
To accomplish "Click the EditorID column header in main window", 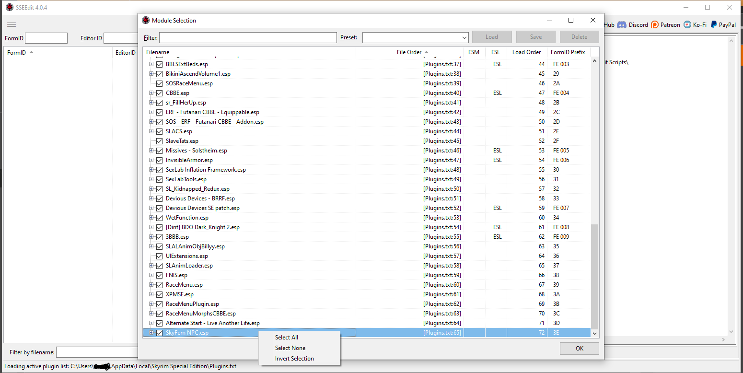I will point(126,53).
